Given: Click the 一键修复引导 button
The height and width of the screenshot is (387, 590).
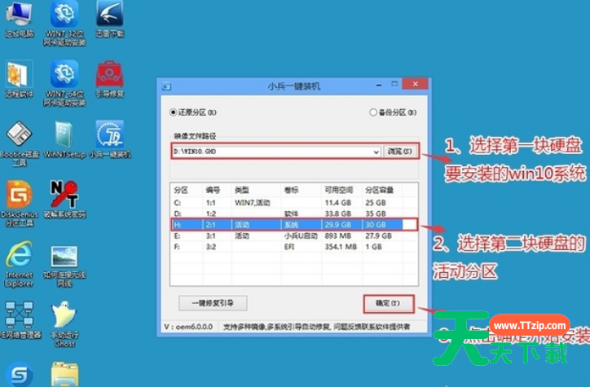Looking at the screenshot, I should click(x=213, y=303).
